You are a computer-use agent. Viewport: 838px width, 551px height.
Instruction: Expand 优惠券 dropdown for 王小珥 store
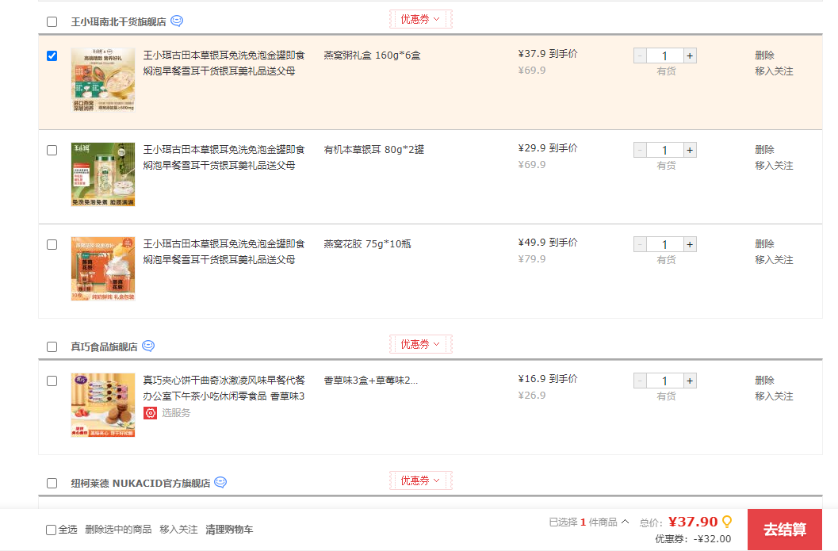(420, 19)
